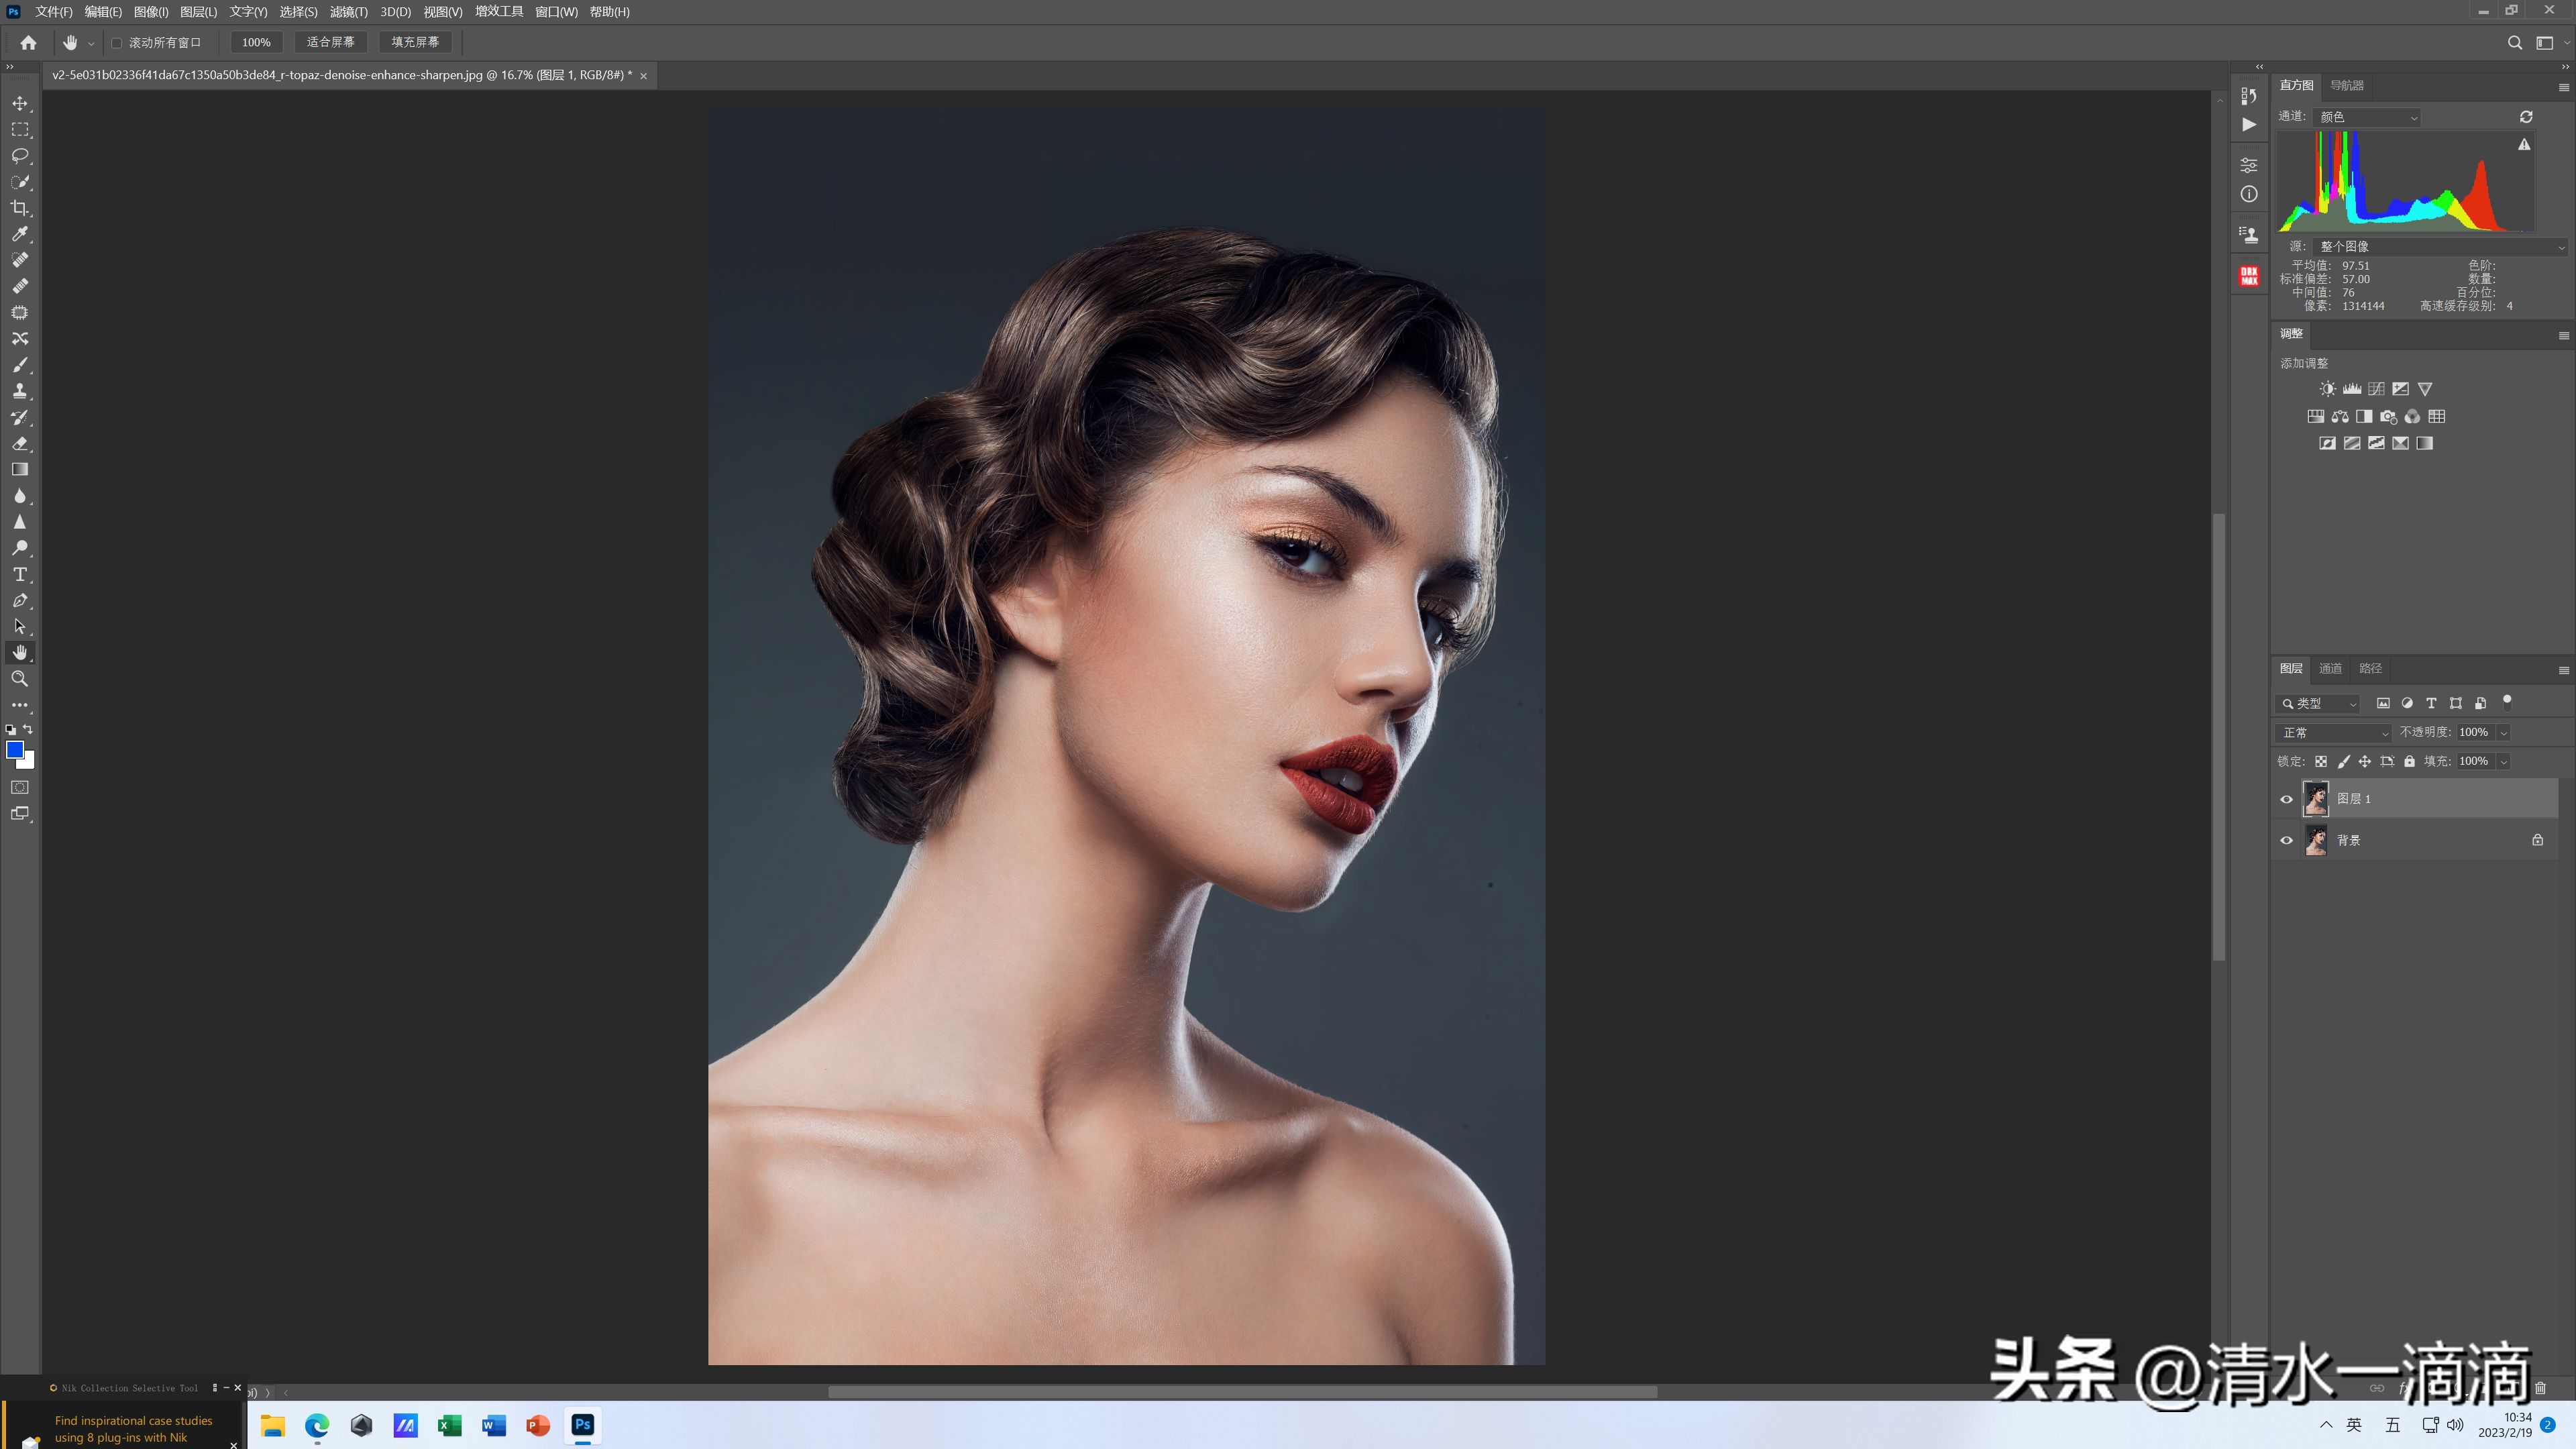This screenshot has width=2576, height=1449.
Task: Select the Lasso tool
Action: (x=20, y=156)
